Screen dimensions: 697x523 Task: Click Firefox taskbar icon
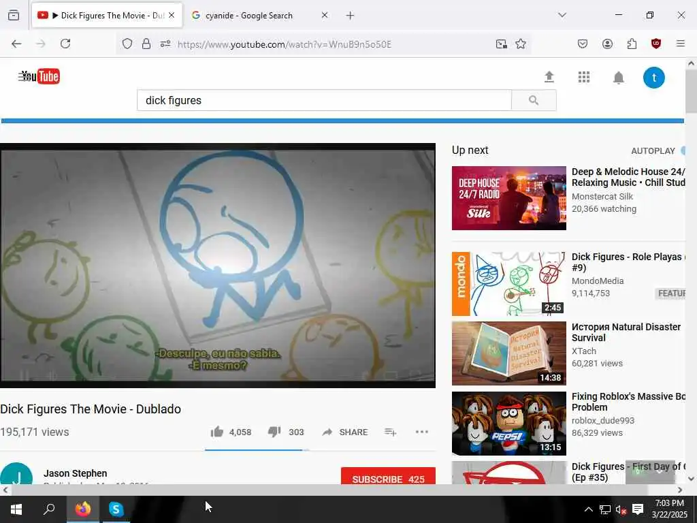[82, 509]
